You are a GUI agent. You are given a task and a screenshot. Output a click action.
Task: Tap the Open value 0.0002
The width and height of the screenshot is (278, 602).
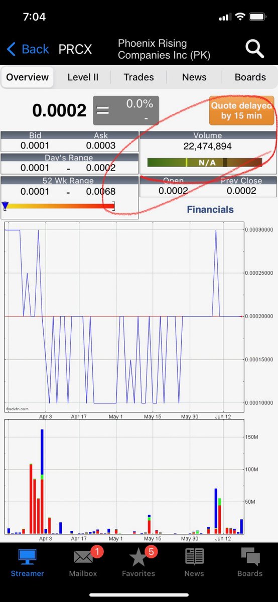173,191
